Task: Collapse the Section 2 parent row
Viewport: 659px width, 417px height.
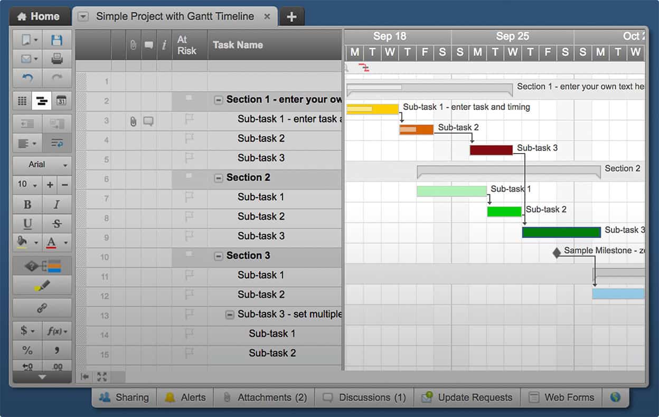Action: pos(218,178)
